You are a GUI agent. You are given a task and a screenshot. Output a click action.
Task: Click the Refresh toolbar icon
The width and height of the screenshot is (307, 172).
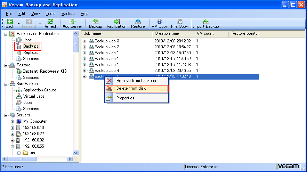tap(50, 24)
